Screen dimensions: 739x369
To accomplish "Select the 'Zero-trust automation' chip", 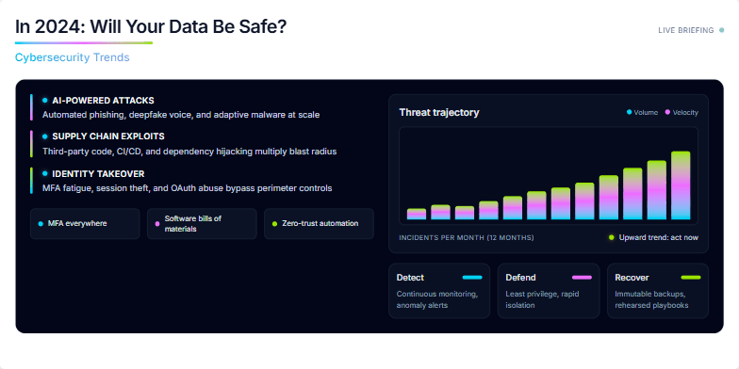I will [x=319, y=224].
